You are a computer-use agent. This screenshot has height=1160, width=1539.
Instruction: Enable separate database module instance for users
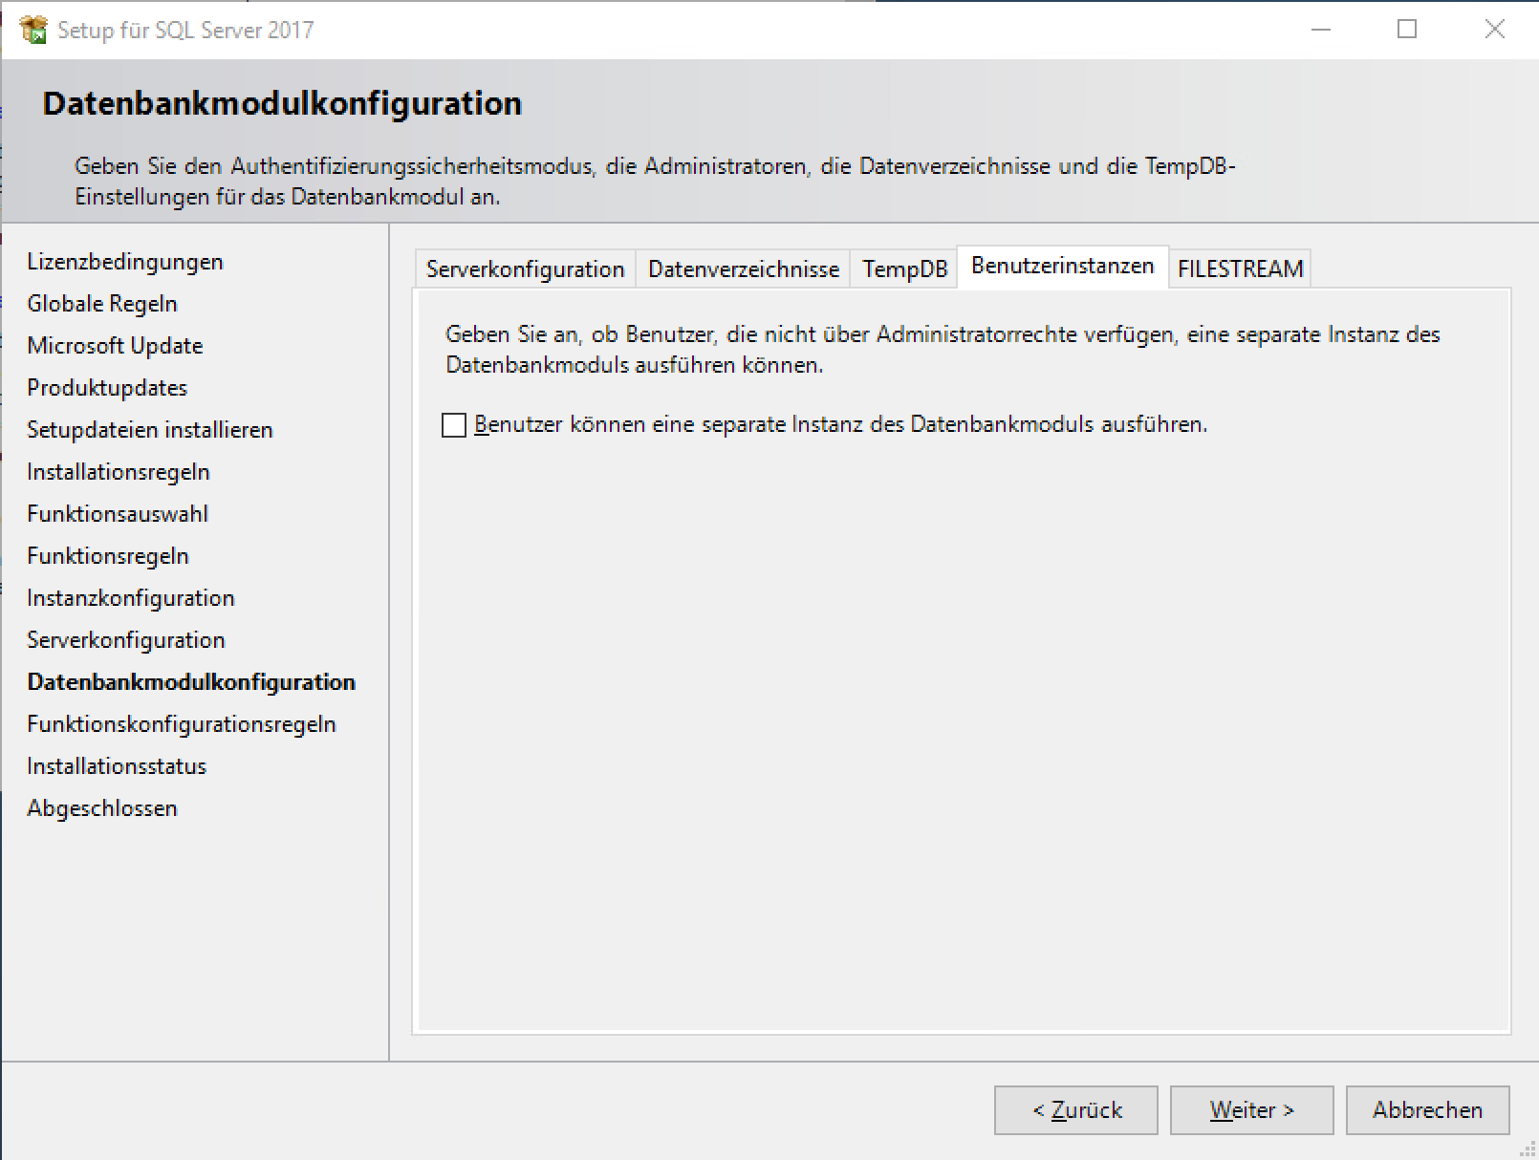[x=455, y=425]
